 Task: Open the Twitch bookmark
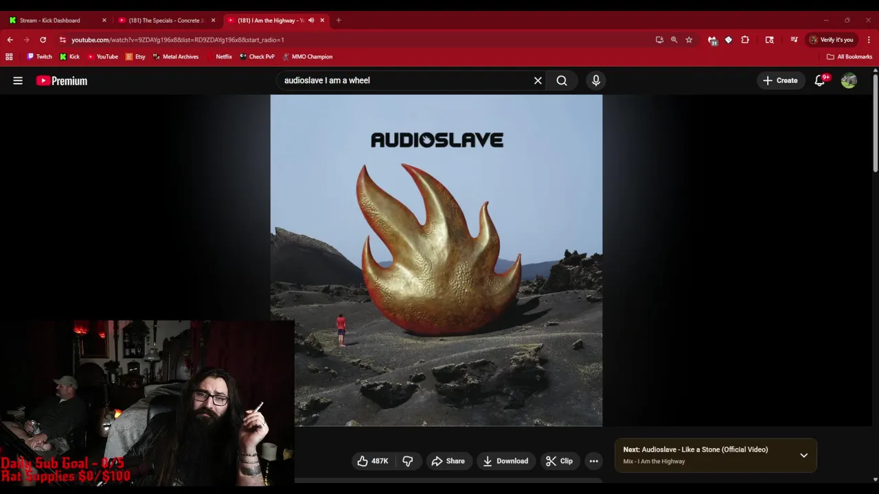click(x=39, y=57)
